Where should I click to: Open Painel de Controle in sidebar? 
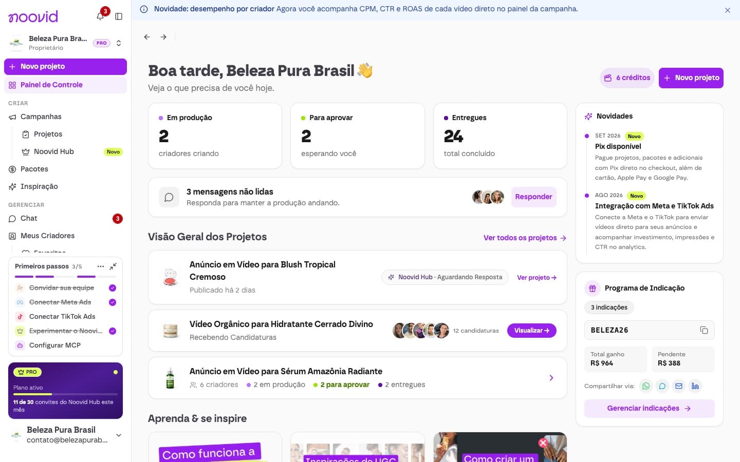pos(65,85)
